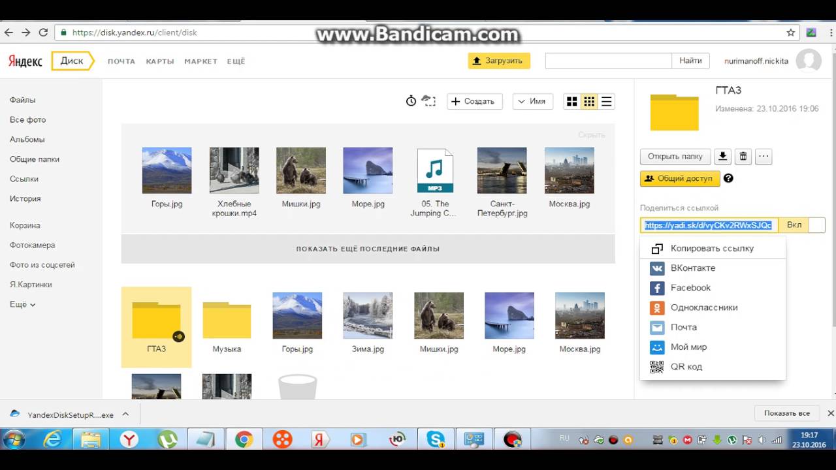836x470 pixels.
Task: Select the 05. The Jumping MP3 file
Action: tap(434, 182)
